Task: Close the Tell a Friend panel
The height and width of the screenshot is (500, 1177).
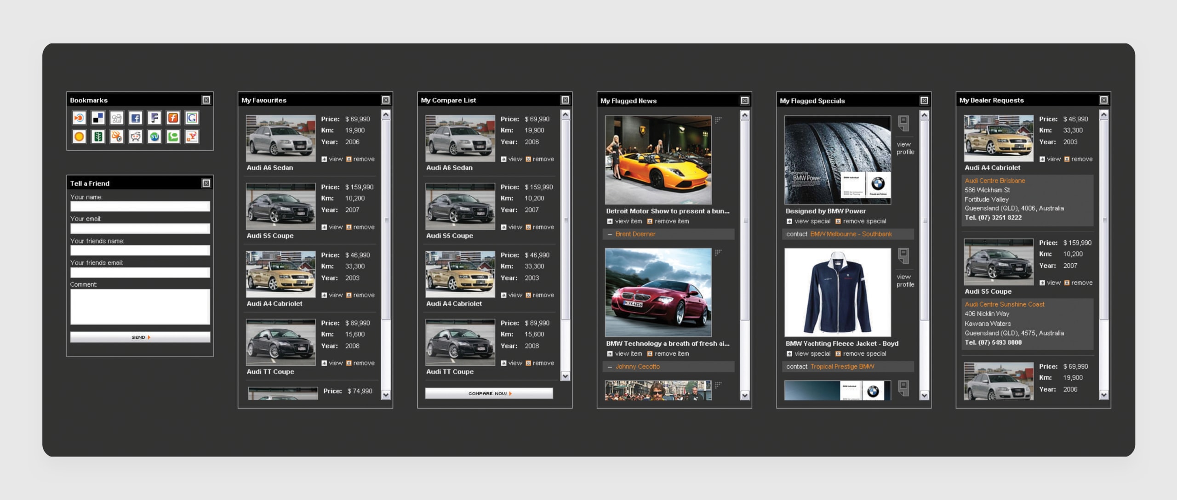Action: (206, 183)
